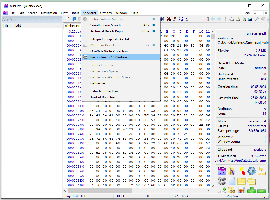Click the Replace Hex Values toolbar icon

(x=187, y=19)
